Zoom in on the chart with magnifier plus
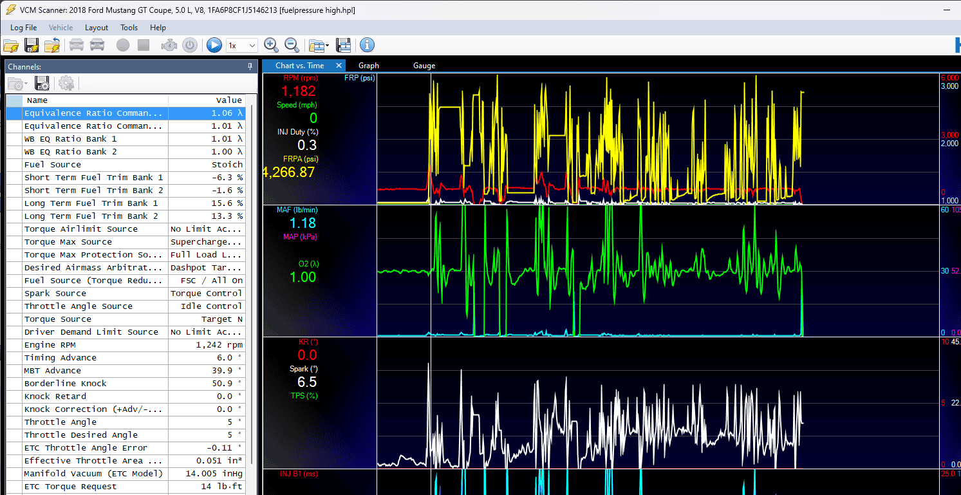This screenshot has width=961, height=495. [x=271, y=45]
